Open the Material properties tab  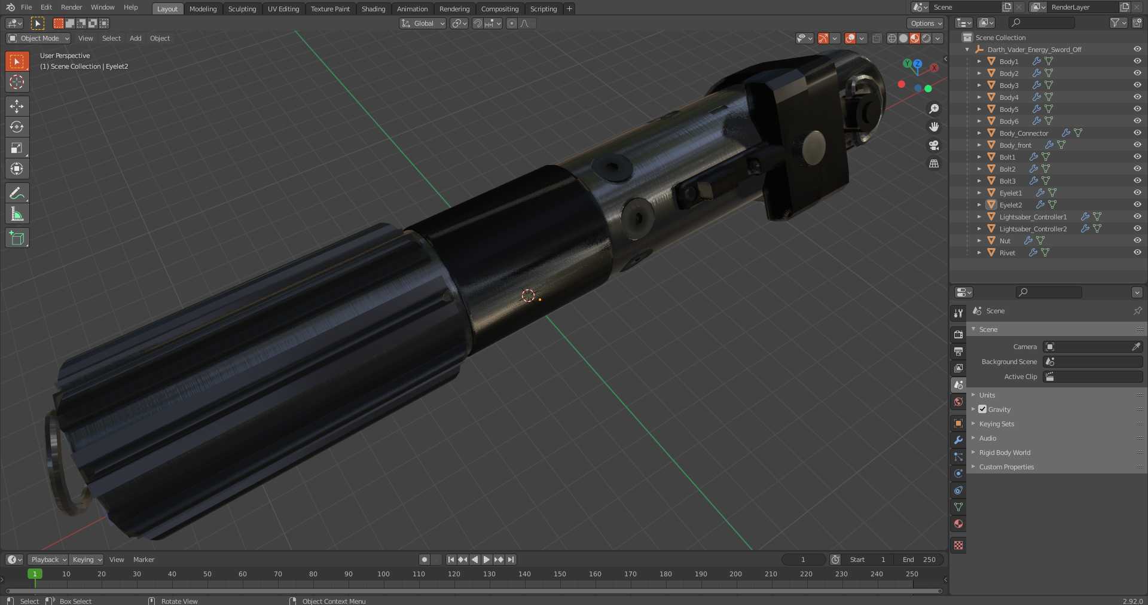tap(958, 524)
